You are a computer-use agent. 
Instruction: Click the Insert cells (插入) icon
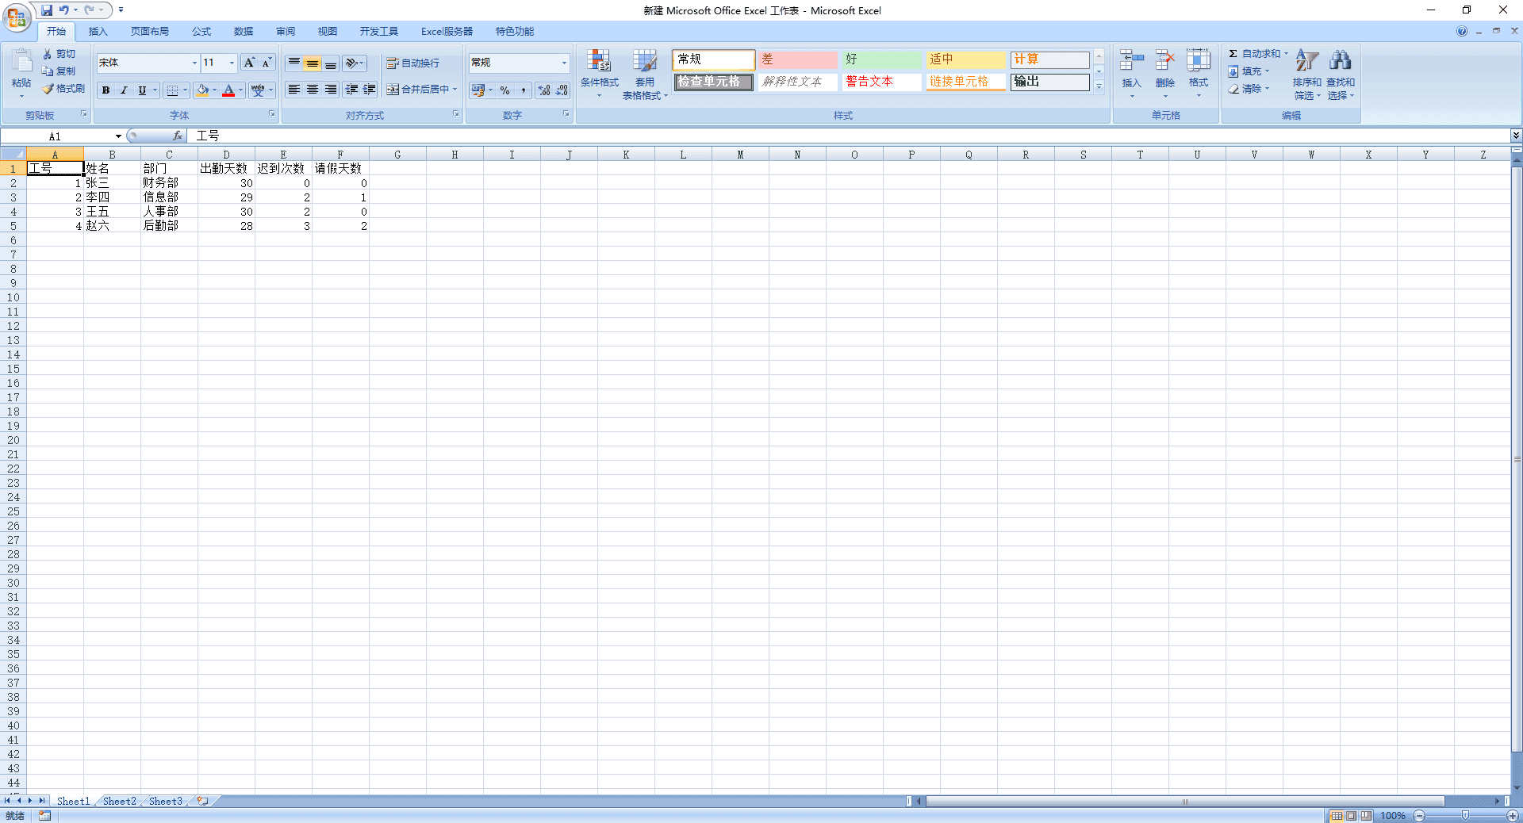click(x=1131, y=62)
